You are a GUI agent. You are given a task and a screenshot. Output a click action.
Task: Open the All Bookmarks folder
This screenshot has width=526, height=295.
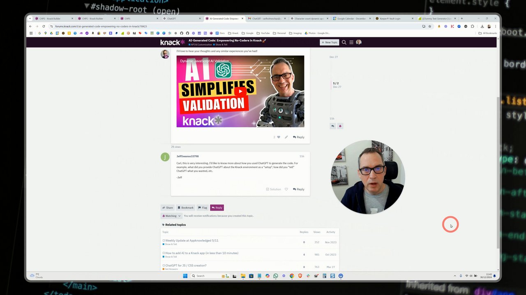(488, 33)
